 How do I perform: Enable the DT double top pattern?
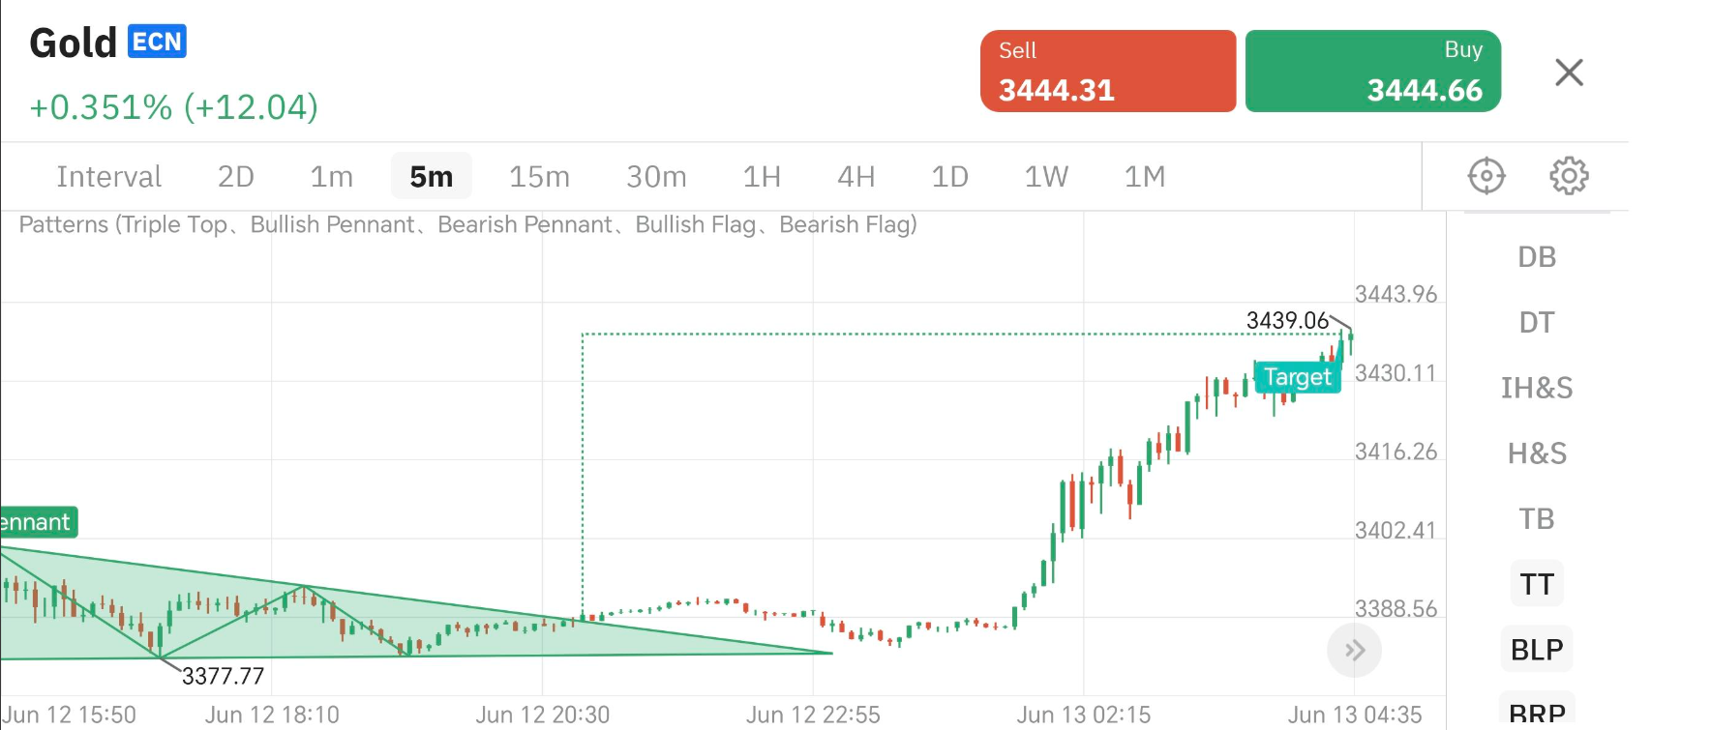pos(1536,323)
